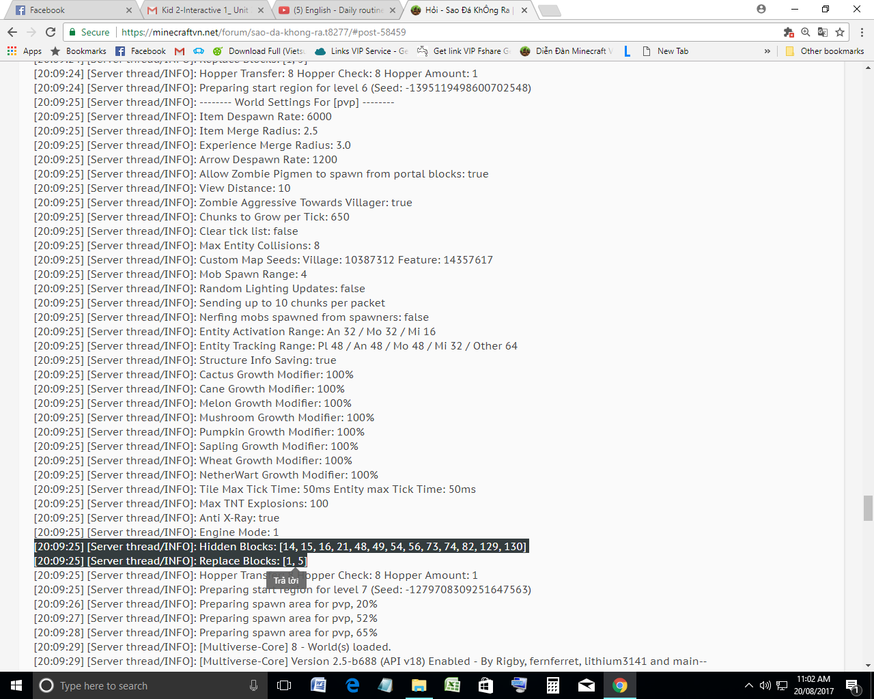The height and width of the screenshot is (699, 874).
Task: Open Excel from the taskbar
Action: click(452, 685)
